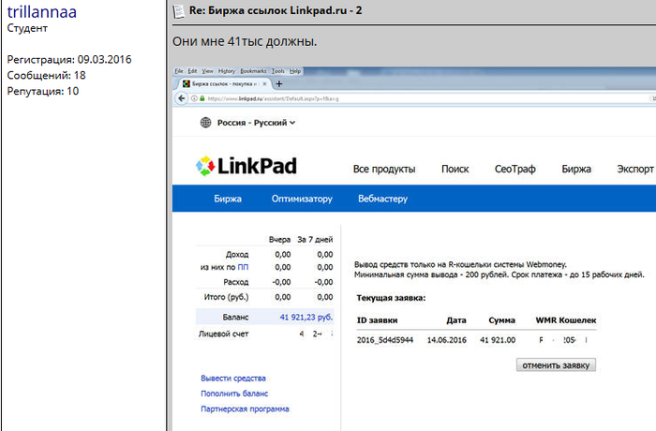The width and height of the screenshot is (656, 431).
Task: Open the Bookmarks menu
Action: tap(253, 71)
